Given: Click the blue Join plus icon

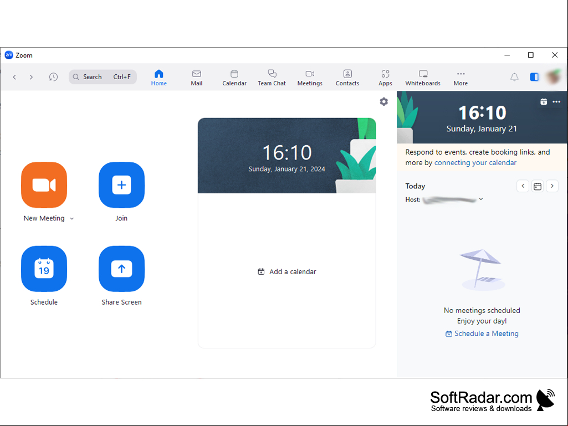Looking at the screenshot, I should pos(121,184).
